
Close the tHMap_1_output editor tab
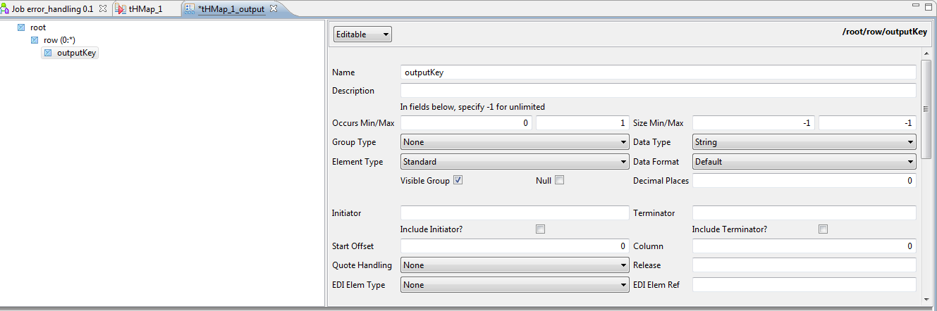tap(274, 8)
